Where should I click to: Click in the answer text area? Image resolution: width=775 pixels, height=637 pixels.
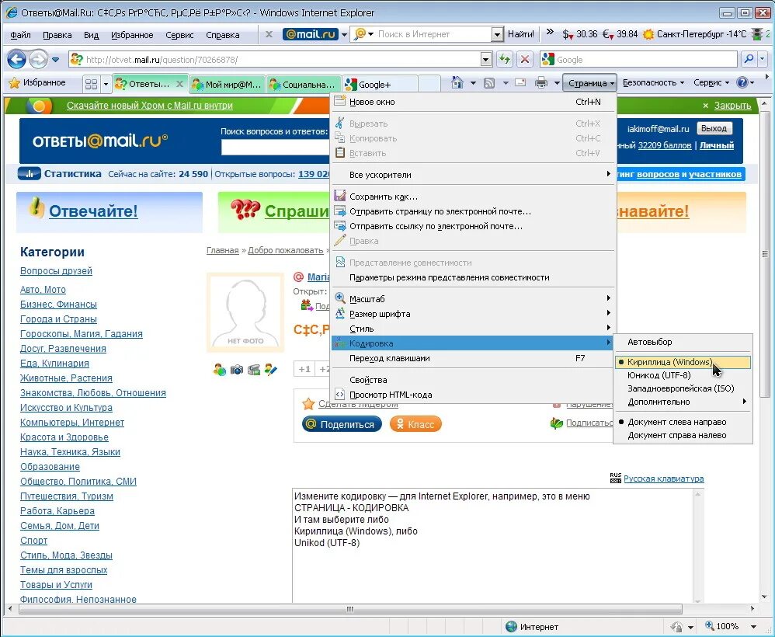pos(493,545)
